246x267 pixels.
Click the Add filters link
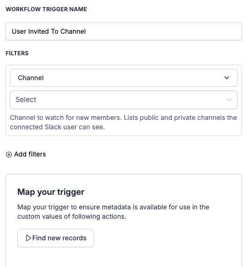click(26, 154)
